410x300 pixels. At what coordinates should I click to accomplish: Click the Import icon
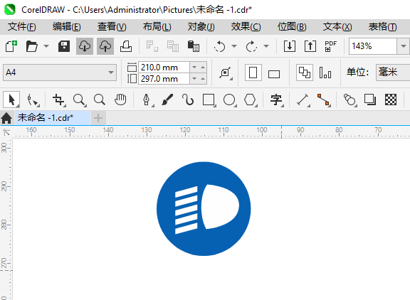point(290,46)
